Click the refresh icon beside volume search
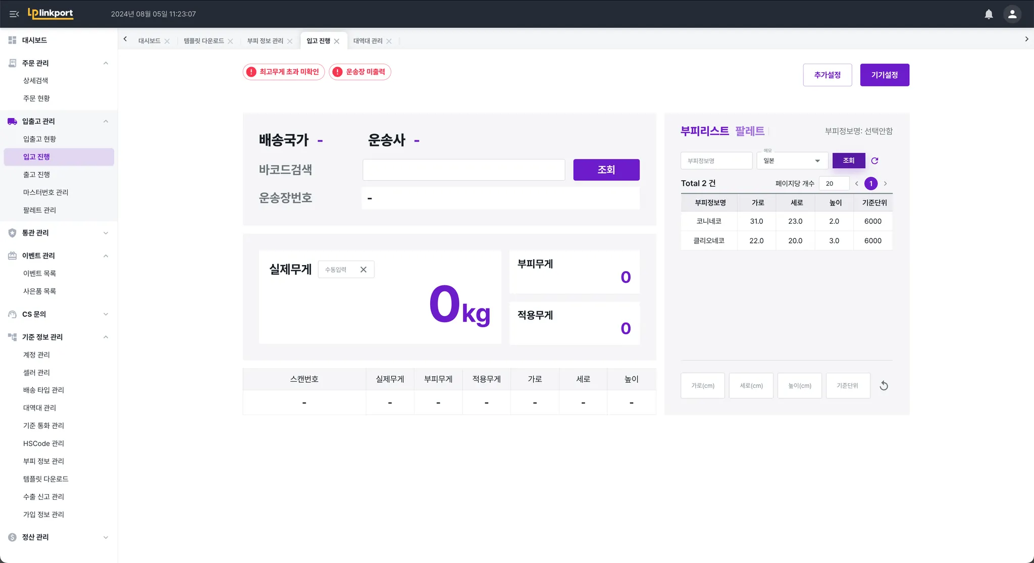Viewport: 1034px width, 563px height. (874, 161)
